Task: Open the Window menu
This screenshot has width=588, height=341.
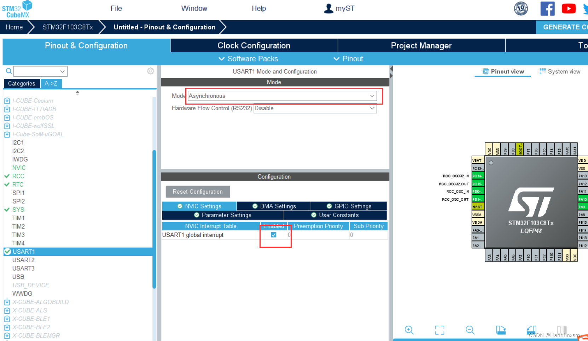Action: point(194,8)
